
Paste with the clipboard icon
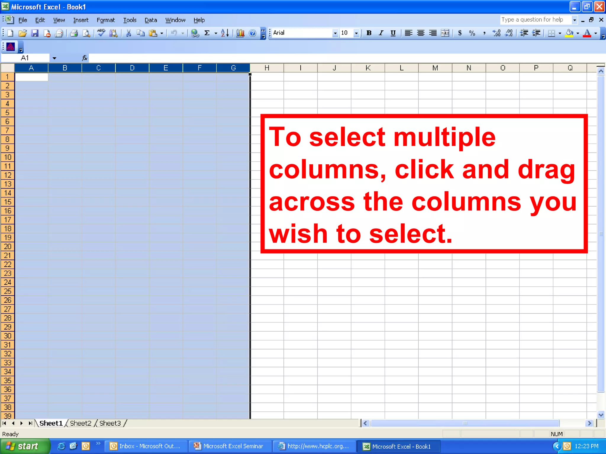pos(153,33)
